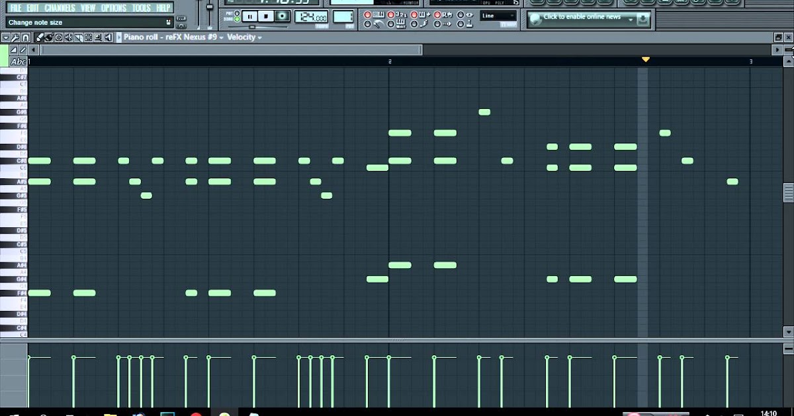
Task: Click the download icon beside online news
Action: 642,19
